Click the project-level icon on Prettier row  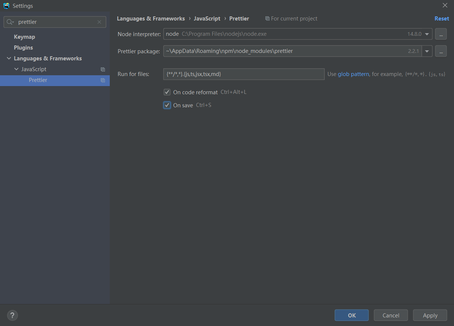(103, 80)
